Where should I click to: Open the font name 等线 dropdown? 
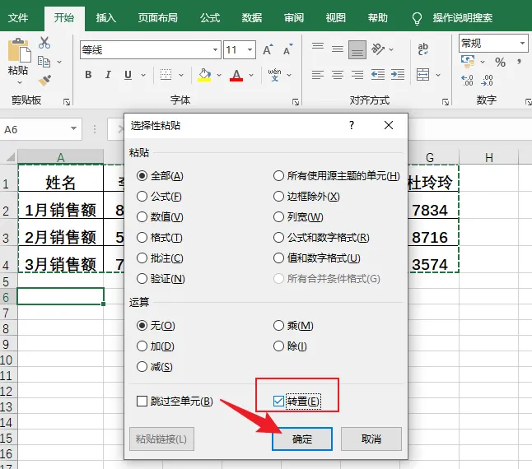click(215, 50)
